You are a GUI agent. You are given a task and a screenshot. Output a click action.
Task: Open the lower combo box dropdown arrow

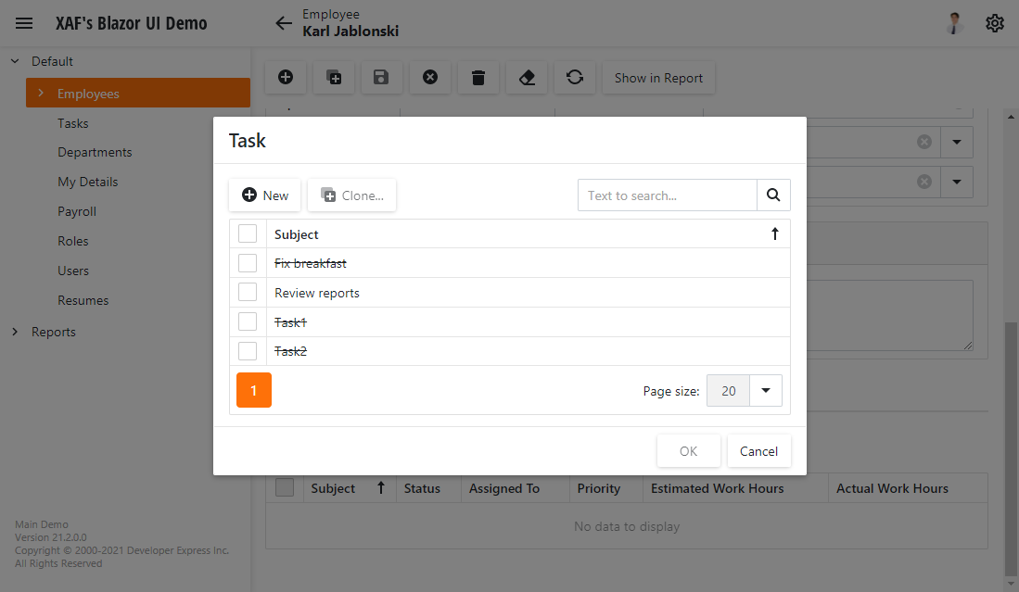(957, 182)
